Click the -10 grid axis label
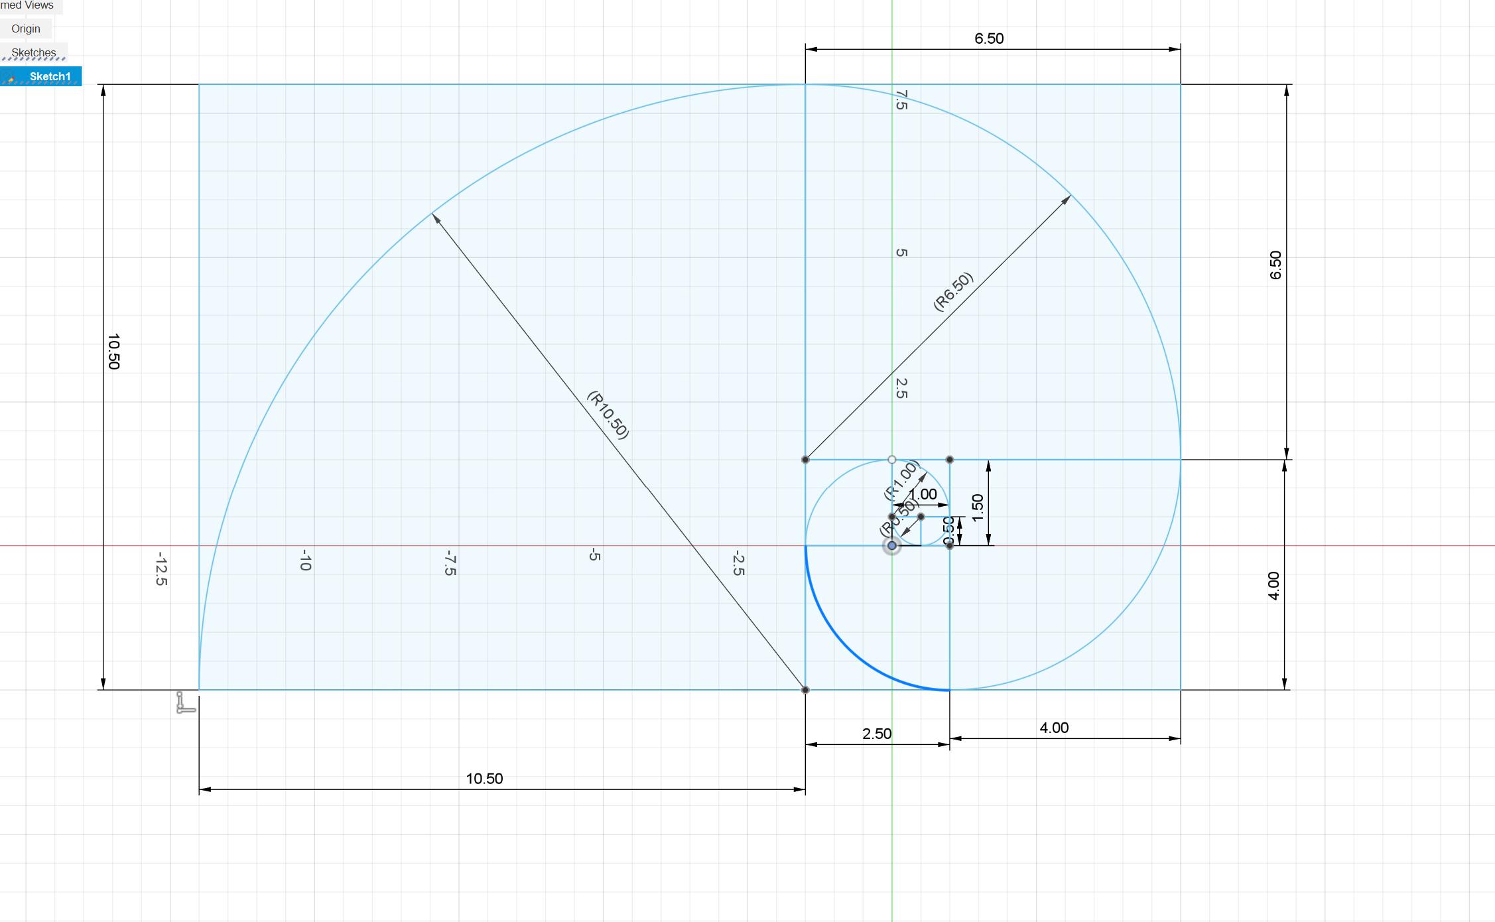This screenshot has width=1495, height=922. tap(306, 560)
